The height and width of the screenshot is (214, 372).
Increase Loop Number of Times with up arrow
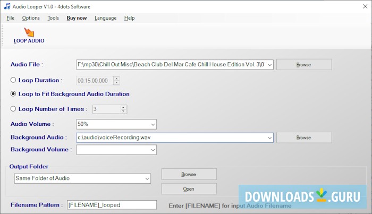tap(123, 107)
